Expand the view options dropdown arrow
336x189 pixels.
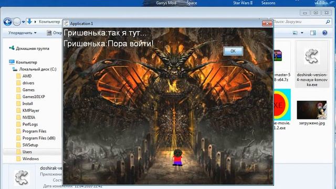(x=302, y=33)
